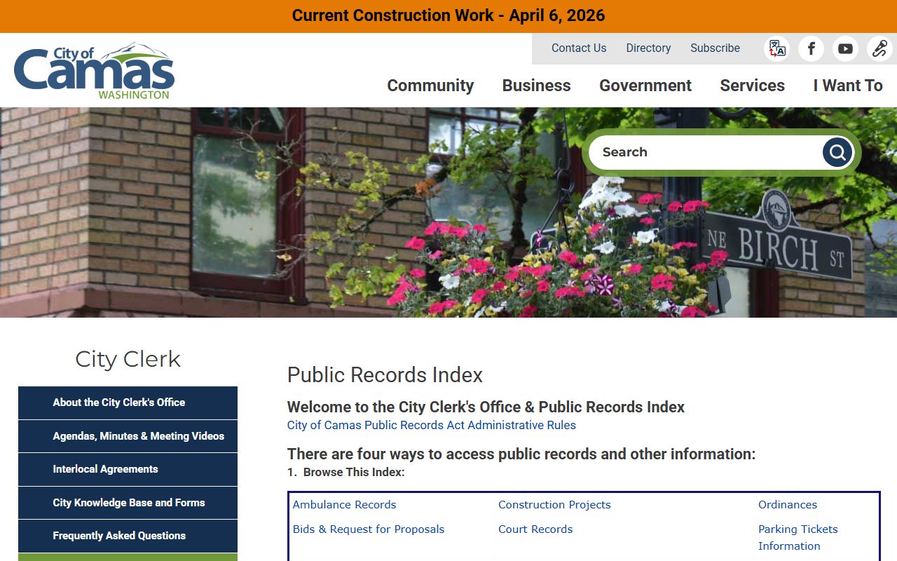Click the magnifier search button
Image resolution: width=897 pixels, height=561 pixels.
[837, 152]
